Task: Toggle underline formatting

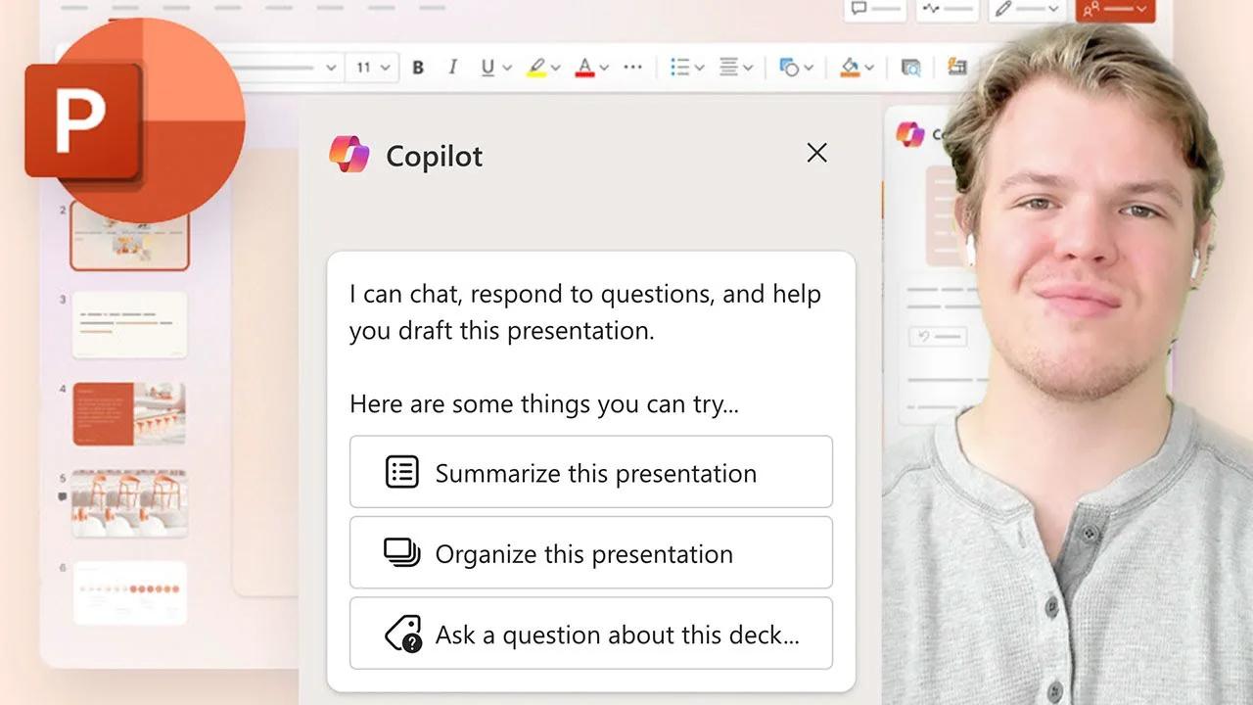Action: (487, 67)
